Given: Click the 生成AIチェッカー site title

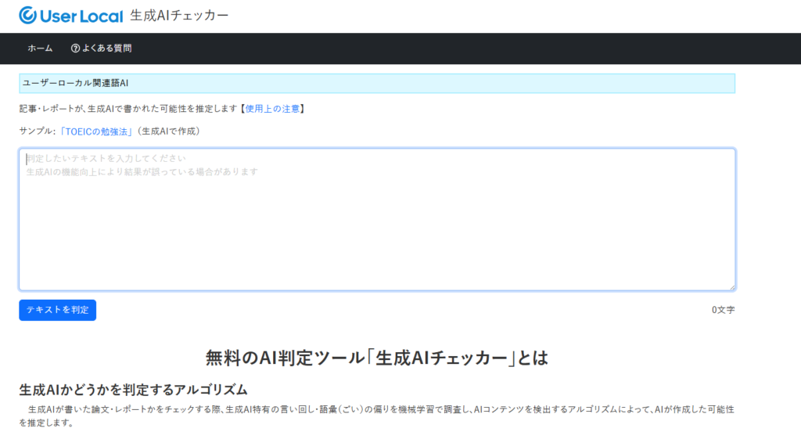Looking at the screenshot, I should point(179,16).
